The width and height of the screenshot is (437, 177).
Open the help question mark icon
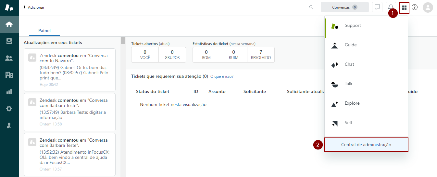[x=415, y=7]
